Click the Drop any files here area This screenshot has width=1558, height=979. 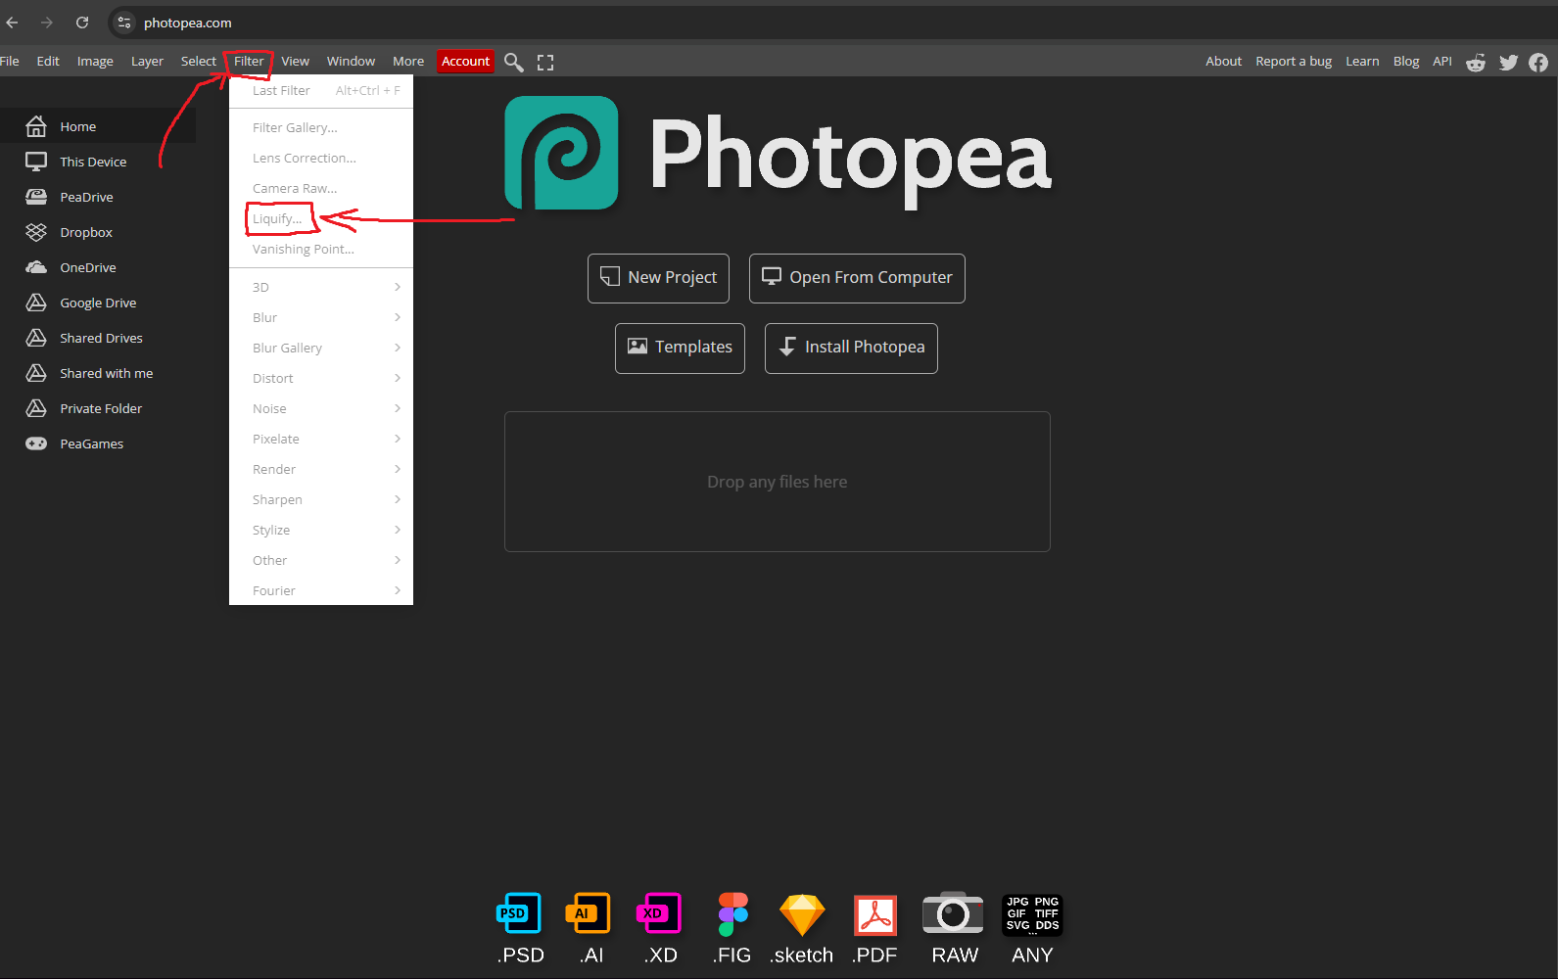click(778, 482)
